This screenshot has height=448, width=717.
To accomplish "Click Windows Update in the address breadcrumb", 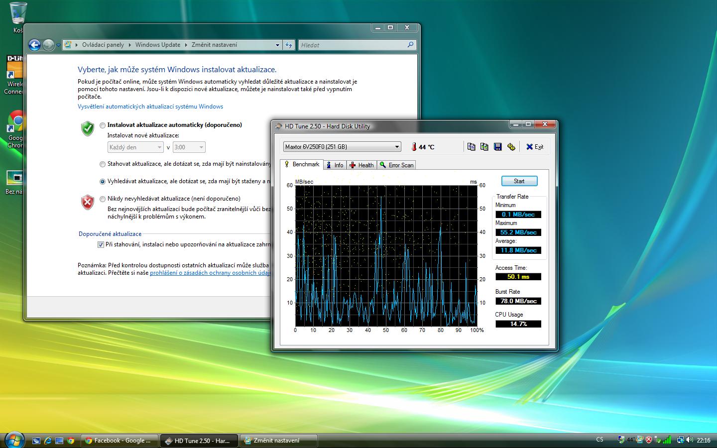I will pyautogui.click(x=158, y=45).
